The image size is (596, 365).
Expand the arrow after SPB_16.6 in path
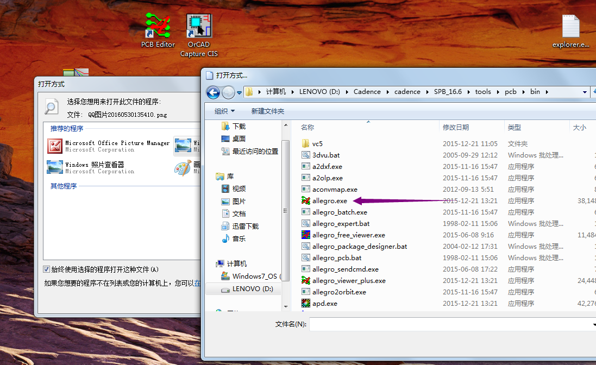[x=468, y=92]
